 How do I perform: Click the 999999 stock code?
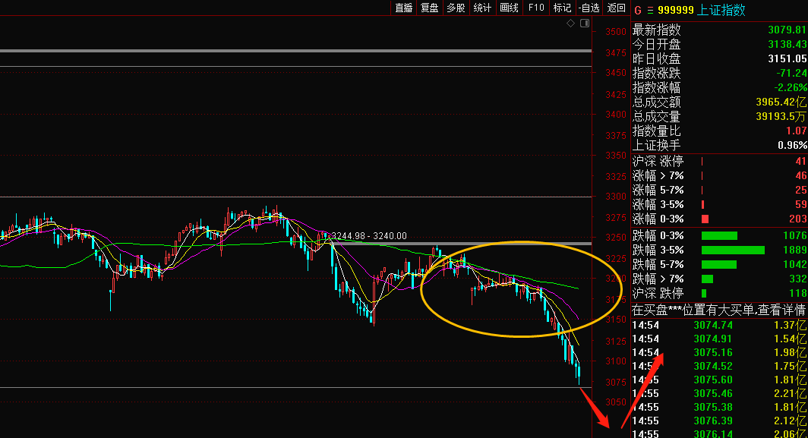click(x=676, y=11)
